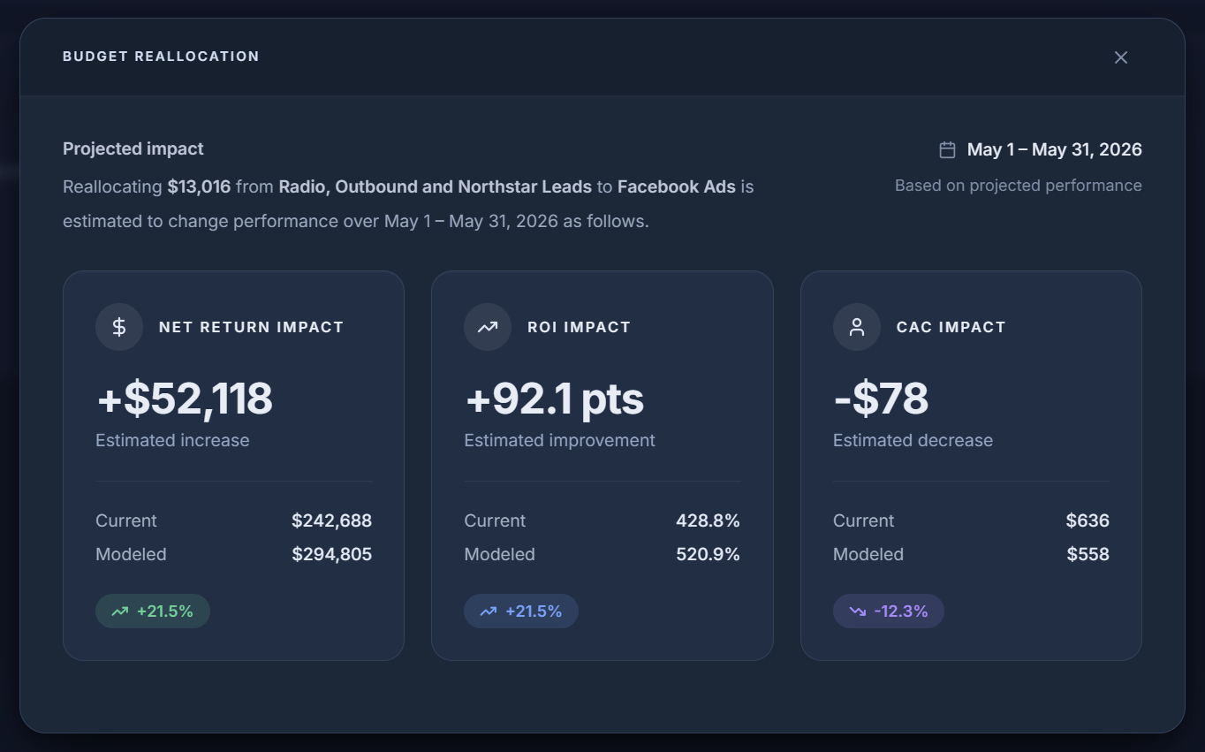The image size is (1205, 752).
Task: Click the dollar sign icon on Net Return Impact
Action: (119, 327)
